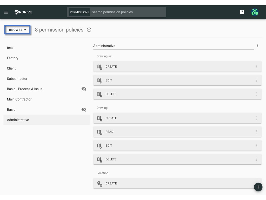
Task: Open menu for Drawing set EDIT row
Action: click(256, 80)
